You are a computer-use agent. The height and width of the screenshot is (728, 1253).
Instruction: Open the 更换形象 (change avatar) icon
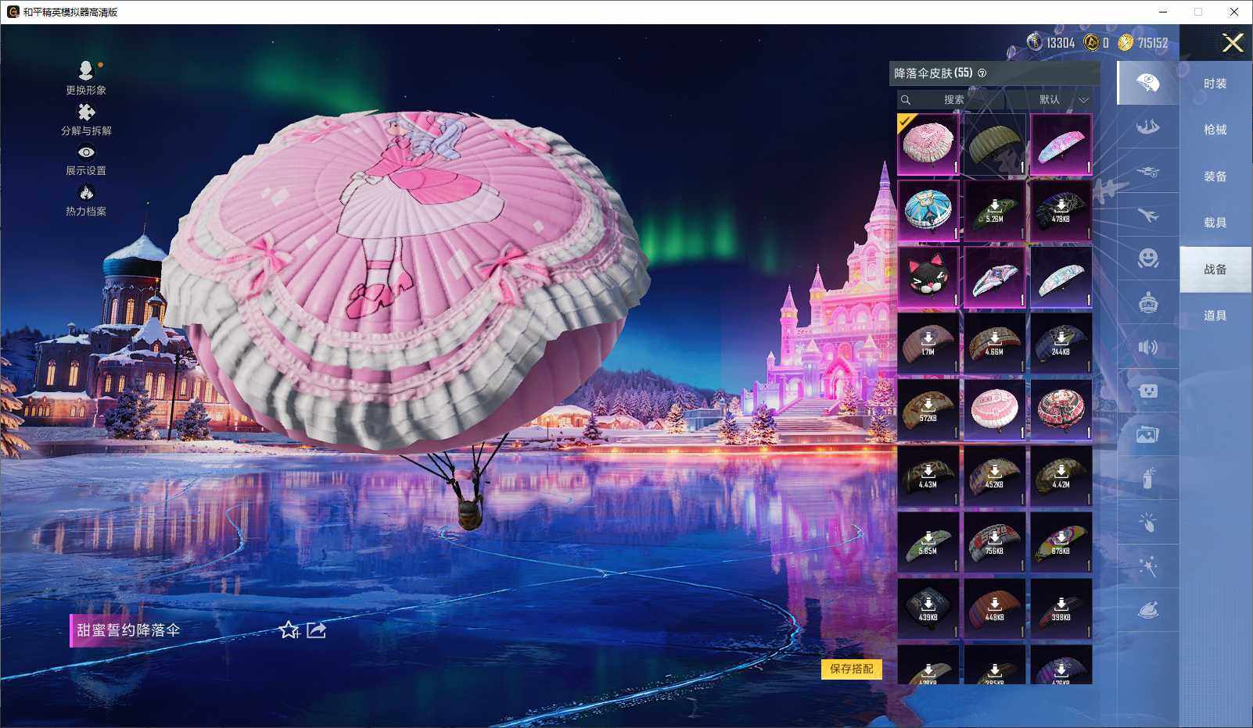tap(86, 72)
